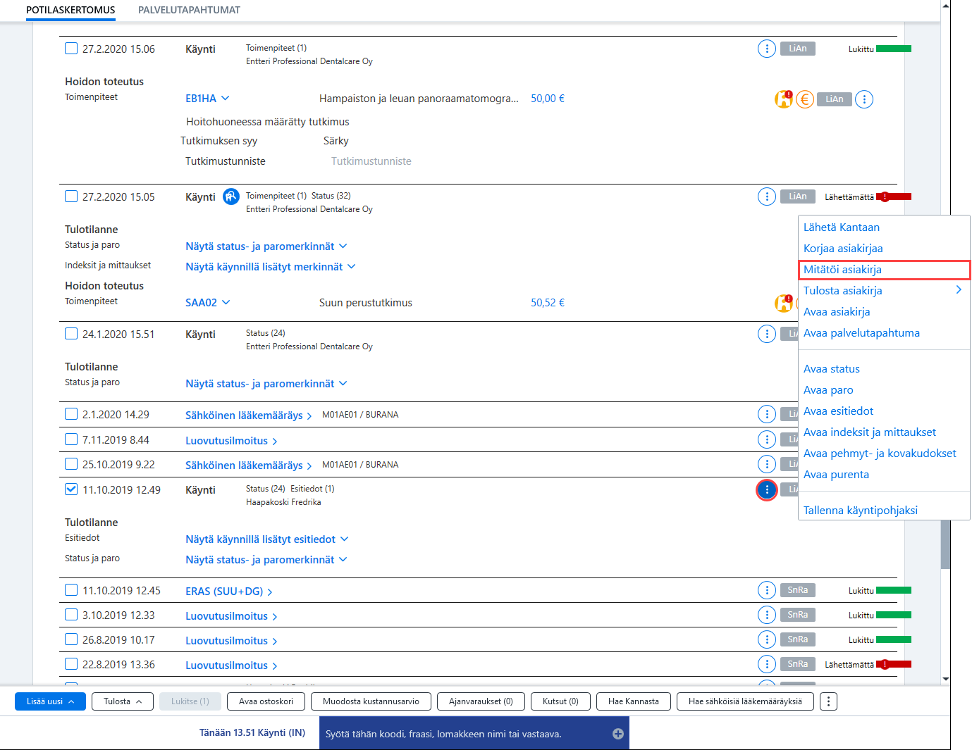Click the SnRa badge on the 22.8.2019 13.36 row
The height and width of the screenshot is (750, 972).
click(x=798, y=664)
